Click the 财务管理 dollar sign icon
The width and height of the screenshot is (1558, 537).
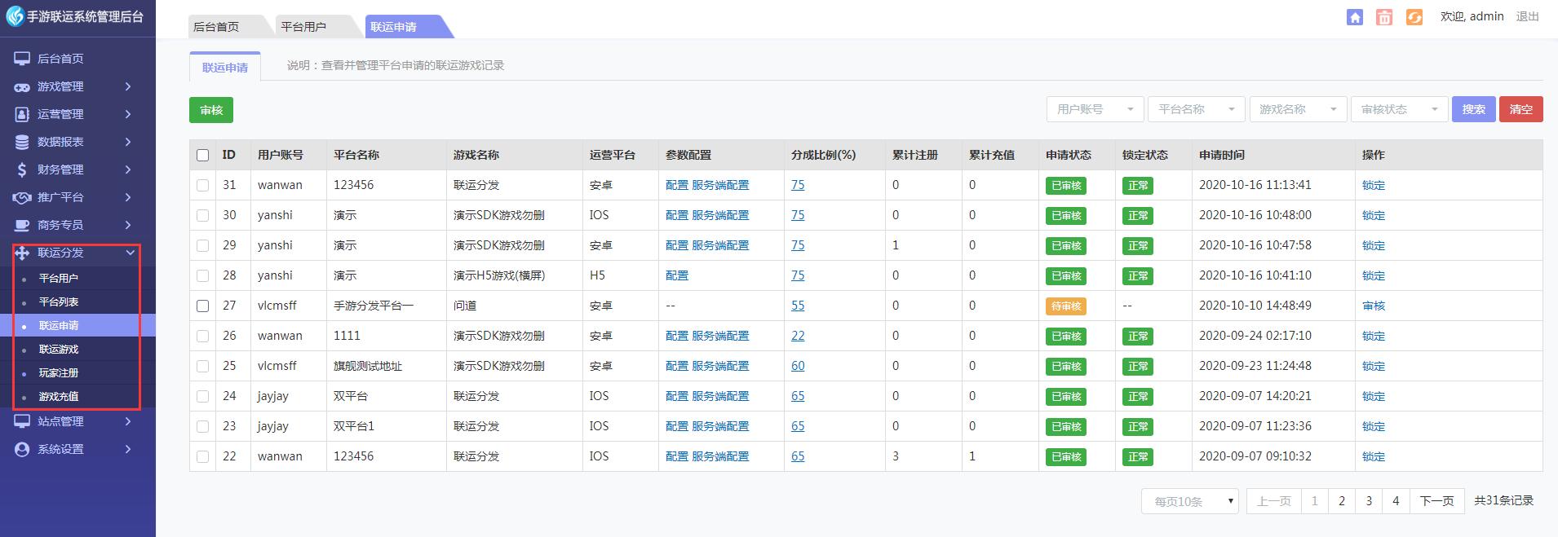click(x=22, y=169)
